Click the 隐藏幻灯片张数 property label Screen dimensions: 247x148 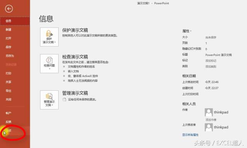[192, 49]
